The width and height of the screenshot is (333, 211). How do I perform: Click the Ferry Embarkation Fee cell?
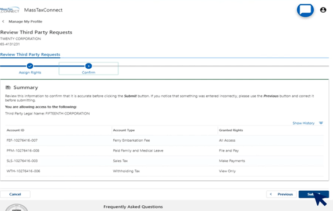pos(131,140)
